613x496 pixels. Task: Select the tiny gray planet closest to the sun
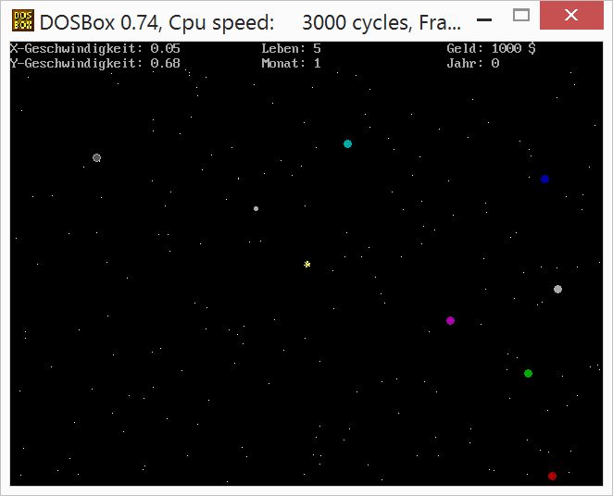pos(256,208)
